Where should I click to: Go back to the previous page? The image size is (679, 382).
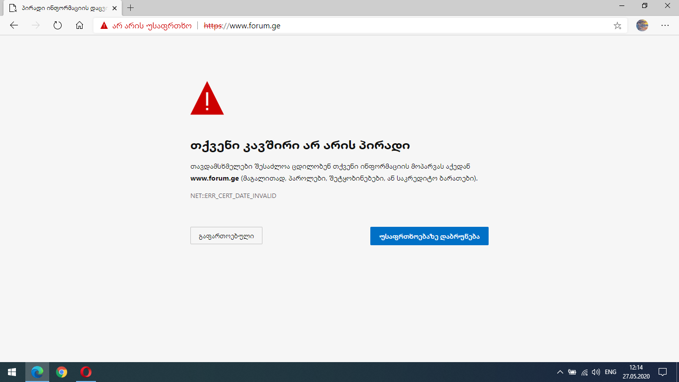[x=14, y=25]
